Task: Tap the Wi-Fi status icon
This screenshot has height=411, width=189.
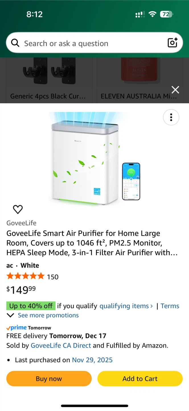Action: point(153,14)
